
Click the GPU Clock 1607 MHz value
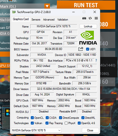pos(38,100)
